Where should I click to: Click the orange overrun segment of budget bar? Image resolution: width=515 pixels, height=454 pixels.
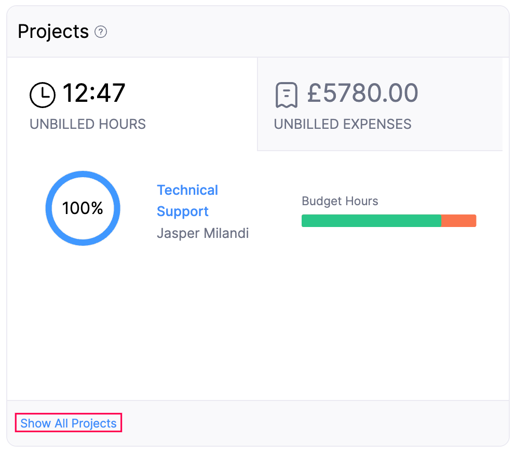(459, 220)
